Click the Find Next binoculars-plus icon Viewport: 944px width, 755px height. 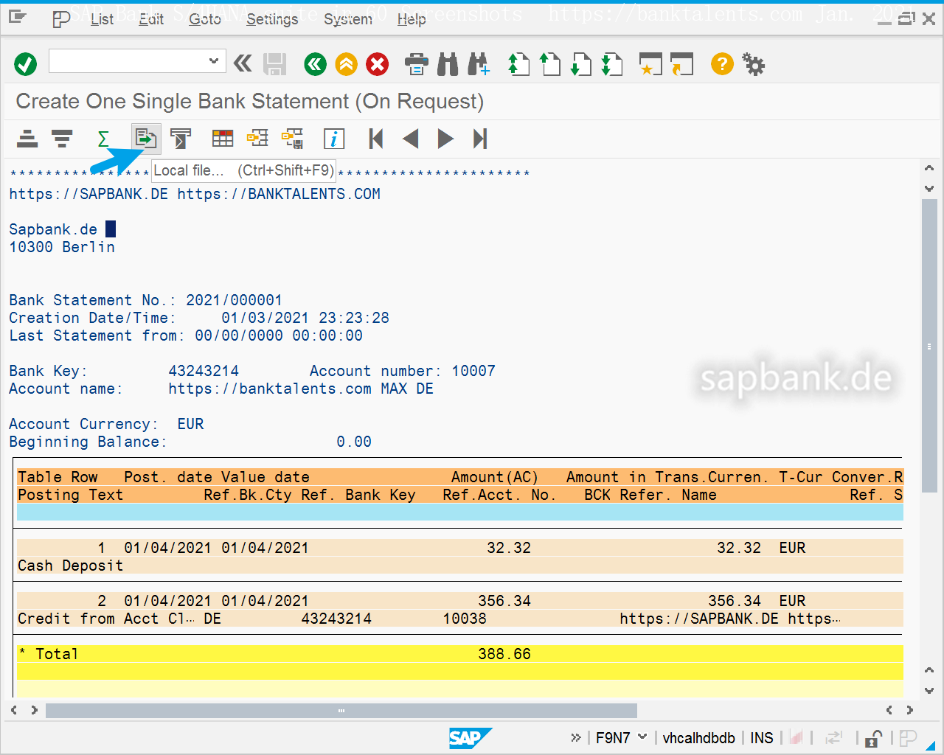tap(478, 64)
